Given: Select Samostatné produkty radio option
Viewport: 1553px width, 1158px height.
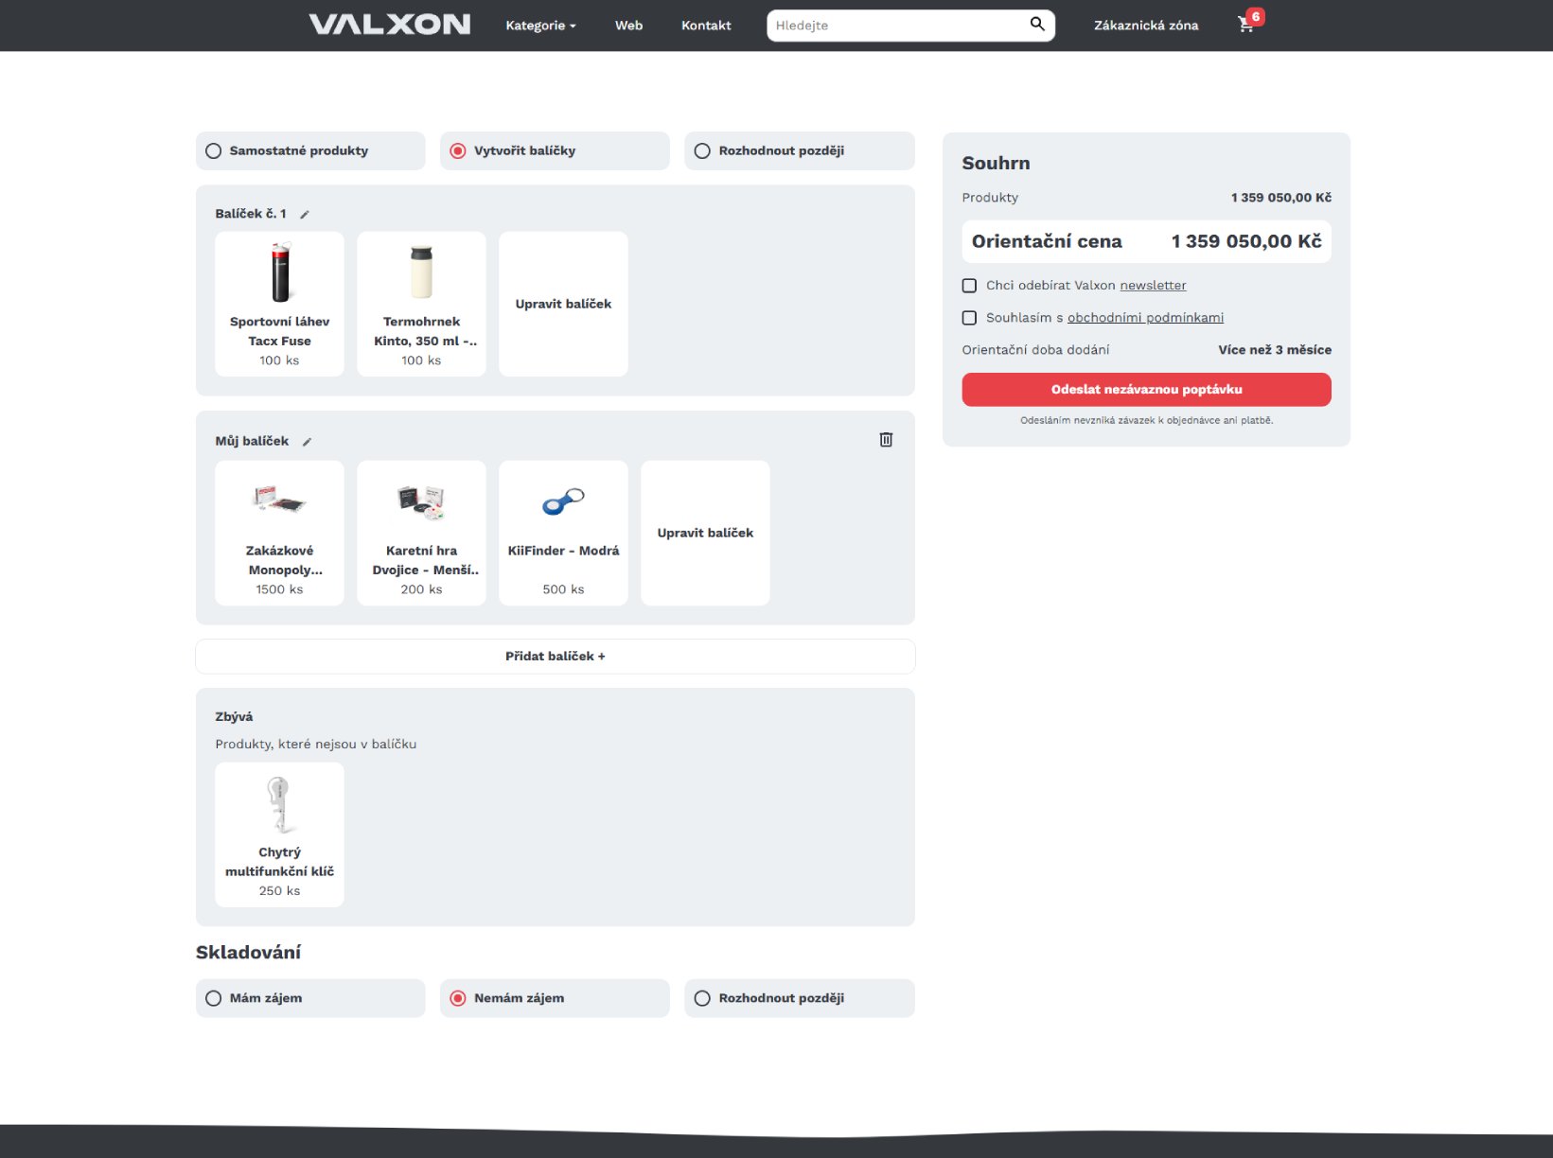Looking at the screenshot, I should (x=214, y=151).
